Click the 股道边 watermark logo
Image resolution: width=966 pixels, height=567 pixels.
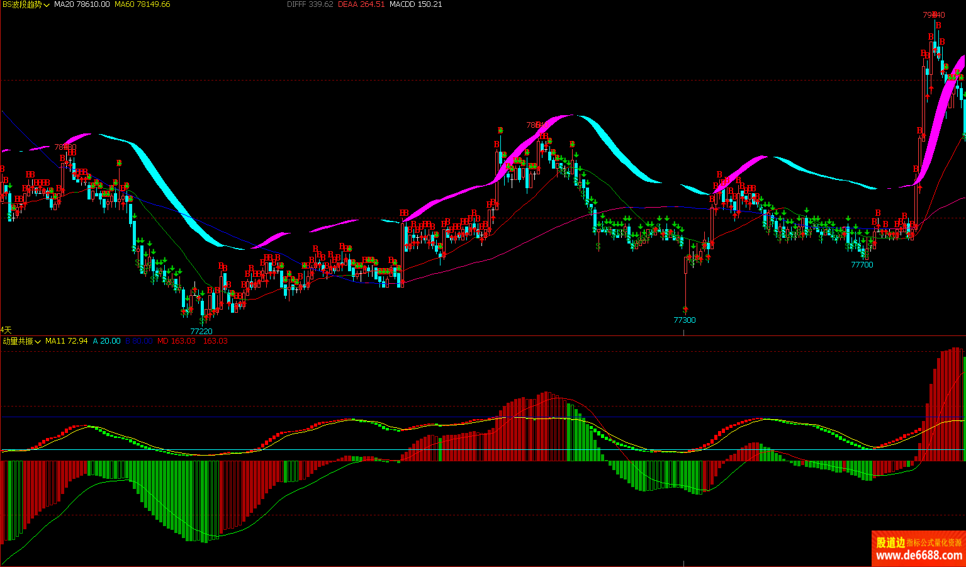click(x=890, y=542)
